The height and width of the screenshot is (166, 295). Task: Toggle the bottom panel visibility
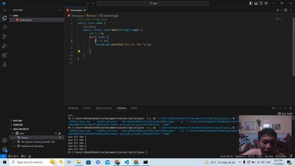(256, 3)
